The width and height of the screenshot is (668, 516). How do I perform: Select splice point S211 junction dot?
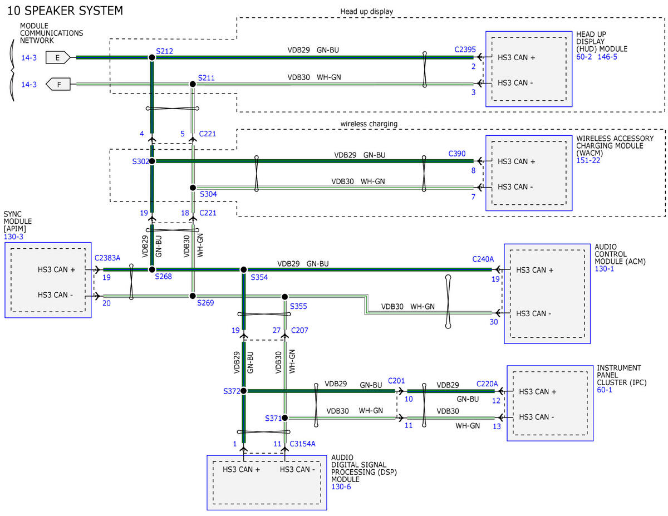pos(193,84)
